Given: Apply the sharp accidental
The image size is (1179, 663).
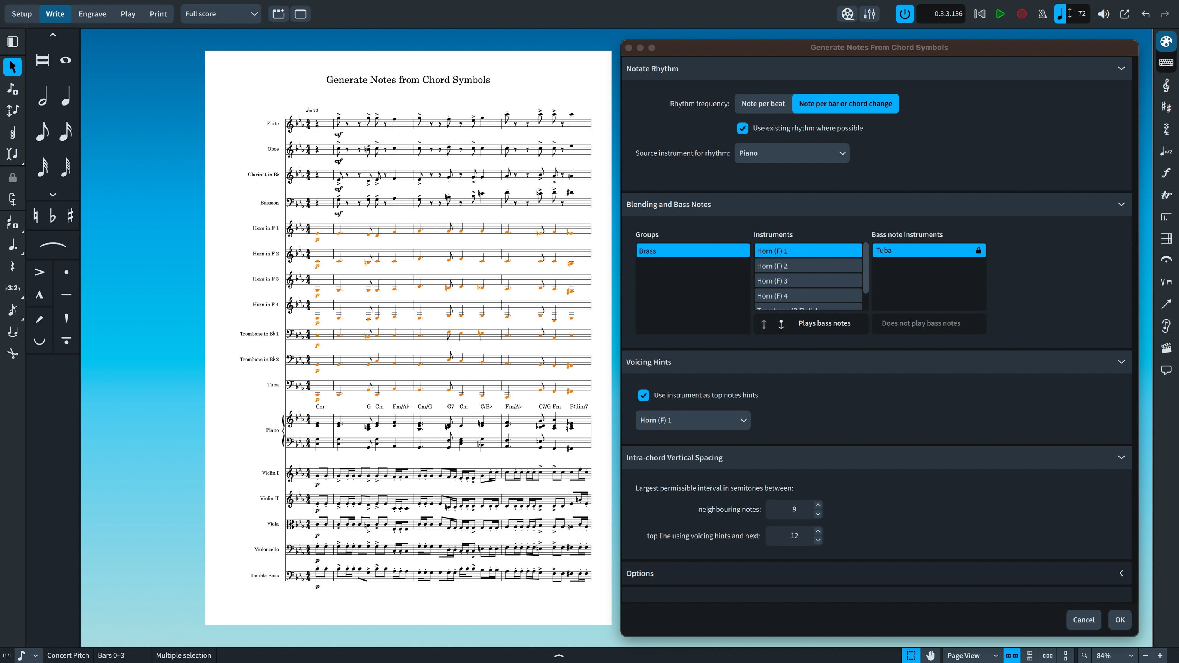Looking at the screenshot, I should click(70, 216).
